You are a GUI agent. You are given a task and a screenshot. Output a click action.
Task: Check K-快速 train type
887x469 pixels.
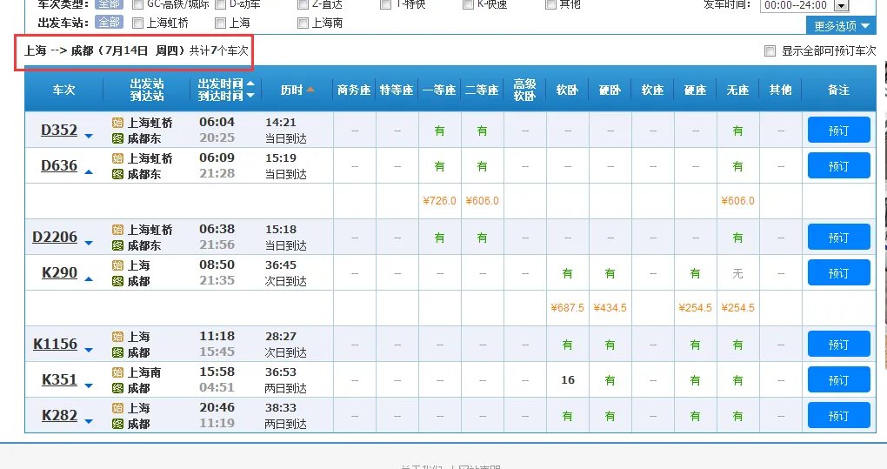(x=468, y=4)
